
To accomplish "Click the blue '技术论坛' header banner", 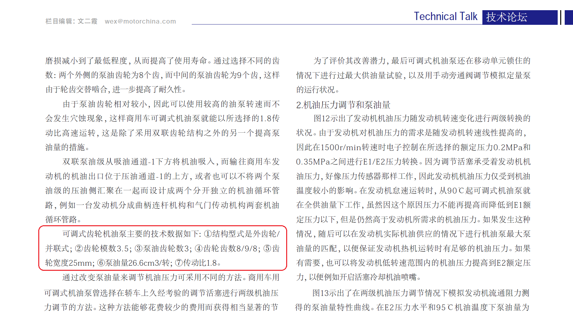I will (x=520, y=17).
